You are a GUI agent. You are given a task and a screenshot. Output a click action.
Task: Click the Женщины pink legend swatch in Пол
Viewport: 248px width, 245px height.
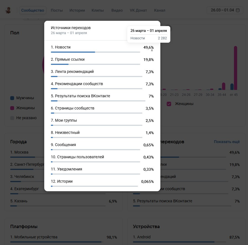point(12,108)
